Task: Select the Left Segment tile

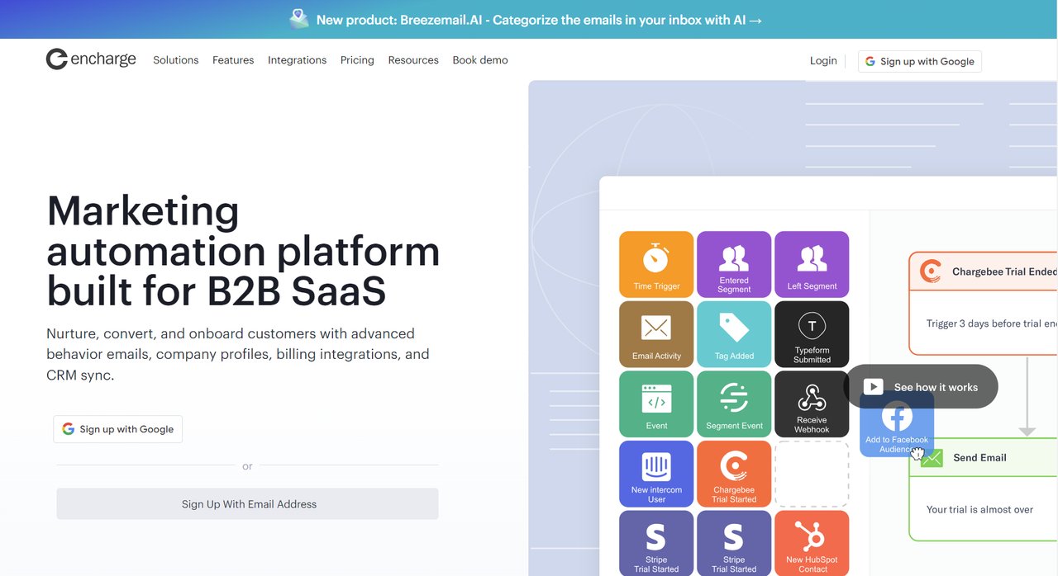Action: pyautogui.click(x=812, y=264)
